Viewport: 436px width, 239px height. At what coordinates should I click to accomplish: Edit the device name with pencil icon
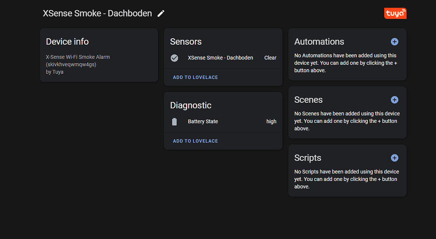click(x=161, y=13)
